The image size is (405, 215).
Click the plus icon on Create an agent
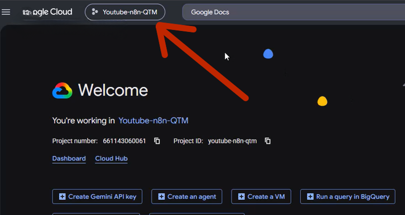pos(161,197)
